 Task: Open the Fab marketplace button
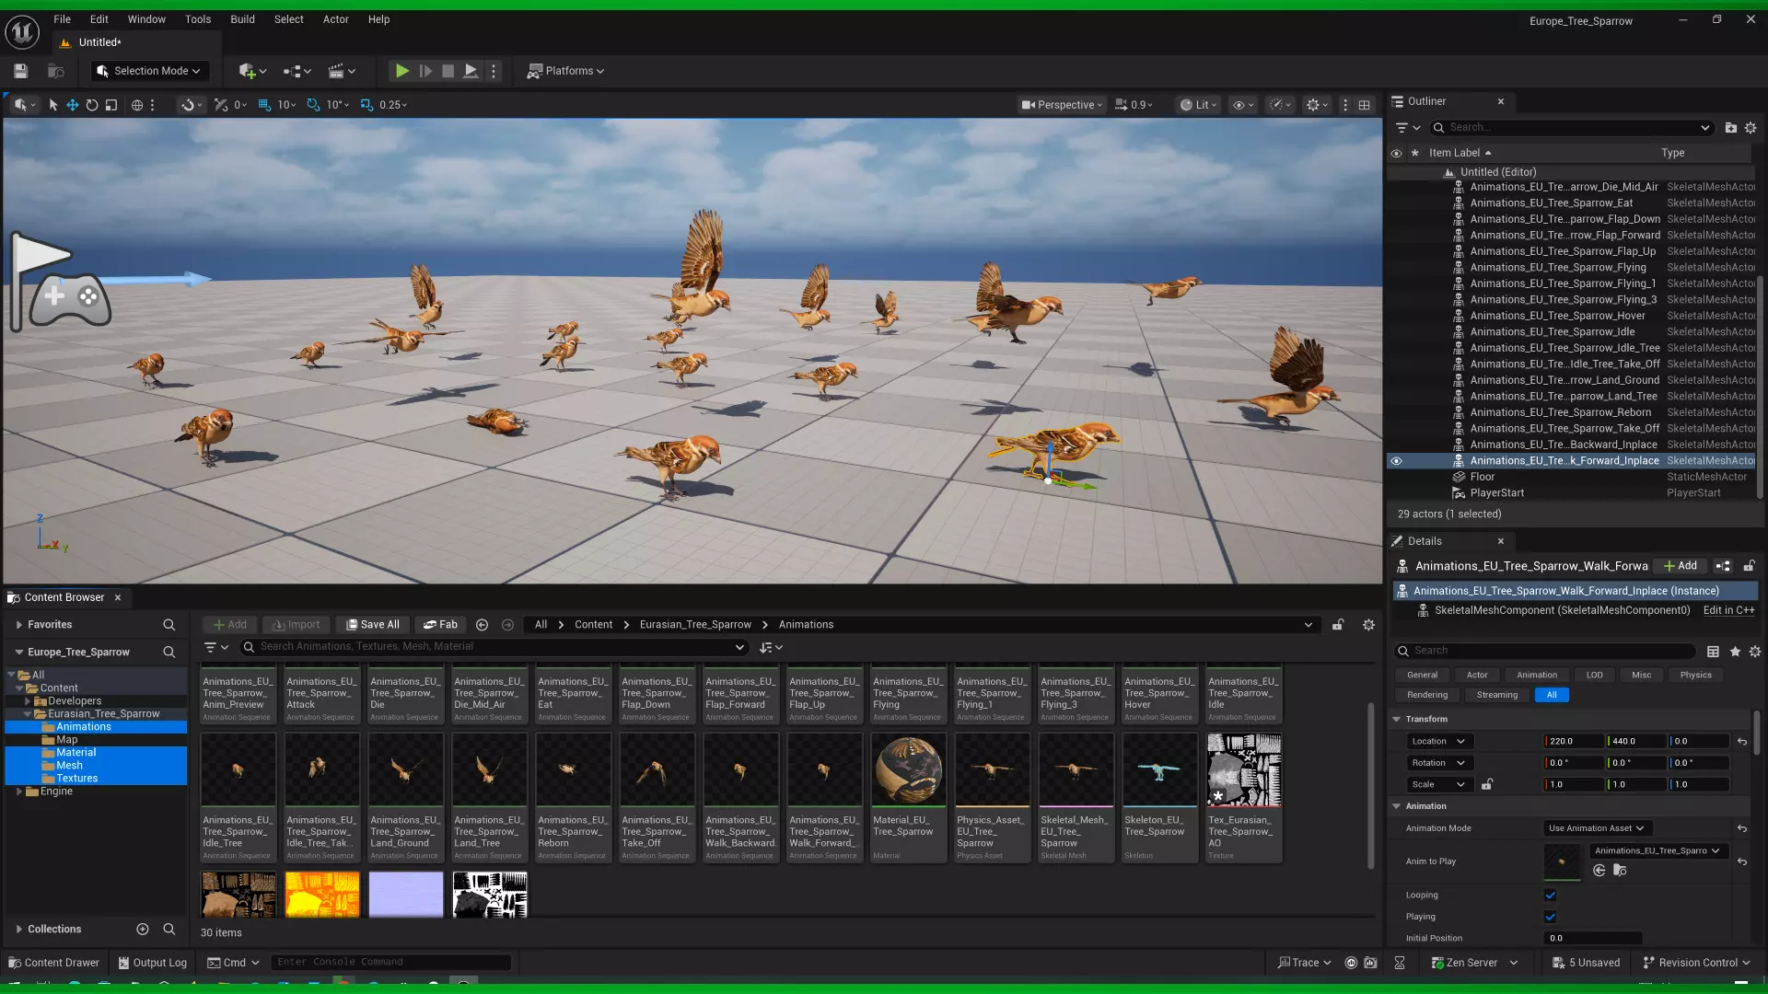440,624
